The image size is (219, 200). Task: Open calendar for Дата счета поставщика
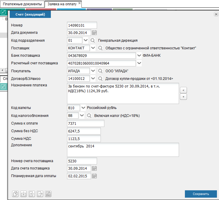(94, 169)
